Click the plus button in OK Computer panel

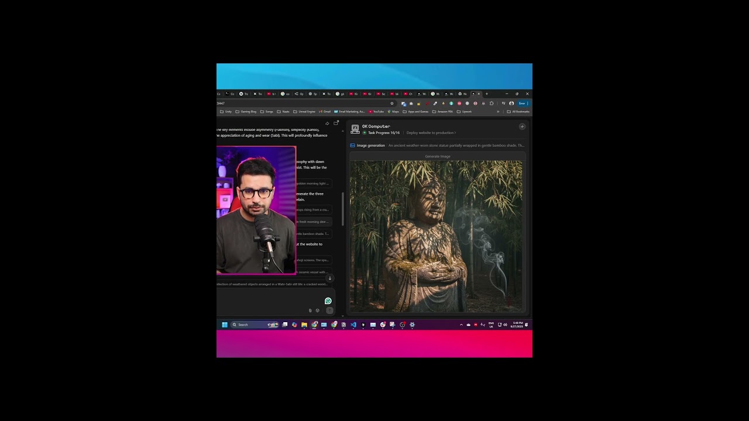point(522,126)
